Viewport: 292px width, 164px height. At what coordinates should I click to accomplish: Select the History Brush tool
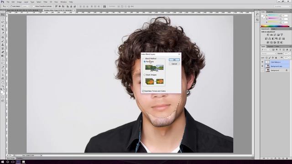(3, 48)
